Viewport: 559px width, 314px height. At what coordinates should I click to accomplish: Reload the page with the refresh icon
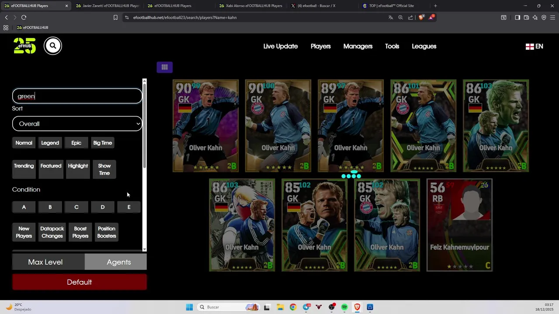24,17
